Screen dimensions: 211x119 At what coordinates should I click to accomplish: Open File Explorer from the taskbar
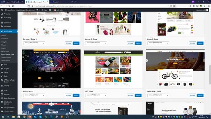click(x=14, y=117)
